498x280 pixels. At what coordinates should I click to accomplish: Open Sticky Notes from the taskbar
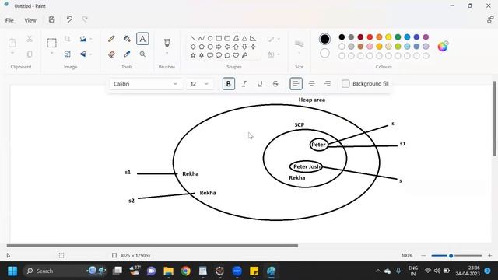pyautogui.click(x=254, y=271)
